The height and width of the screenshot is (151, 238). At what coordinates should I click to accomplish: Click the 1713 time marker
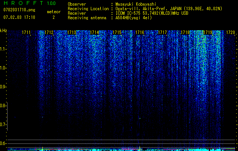pos(72,32)
